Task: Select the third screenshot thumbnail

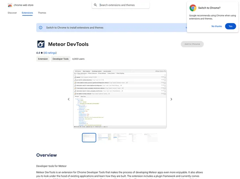Action: (120, 138)
